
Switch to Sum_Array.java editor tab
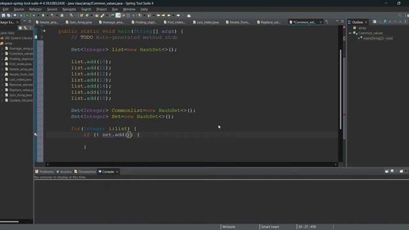[79, 22]
